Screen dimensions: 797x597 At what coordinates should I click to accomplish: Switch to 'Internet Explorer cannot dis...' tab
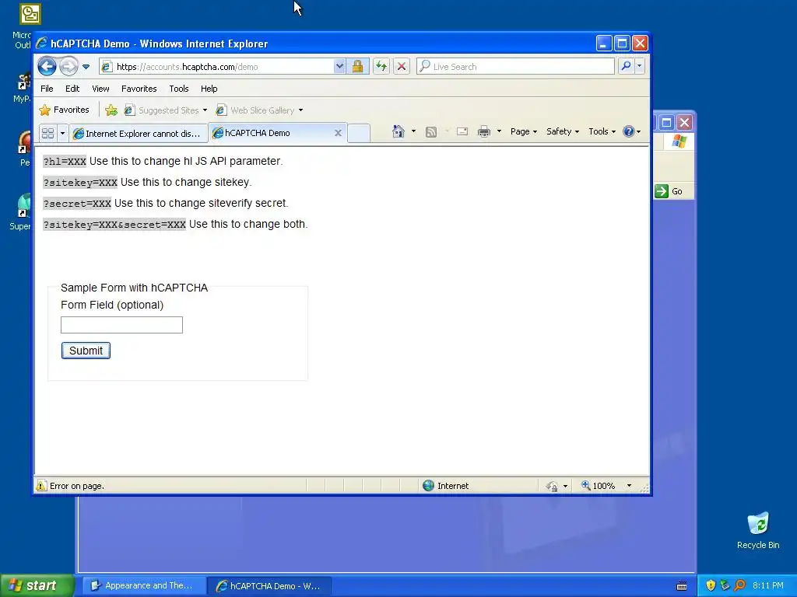click(139, 133)
